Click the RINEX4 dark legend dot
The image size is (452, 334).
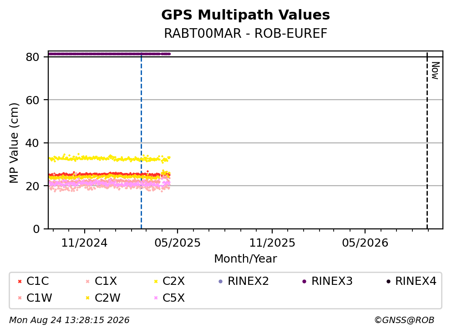pyautogui.click(x=388, y=281)
